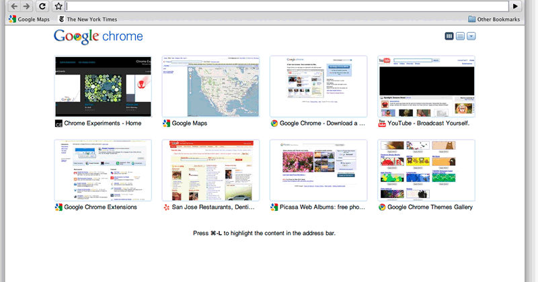Click the 'Chrome Experiments - Home' title link
The image size is (538, 282).
tap(103, 124)
